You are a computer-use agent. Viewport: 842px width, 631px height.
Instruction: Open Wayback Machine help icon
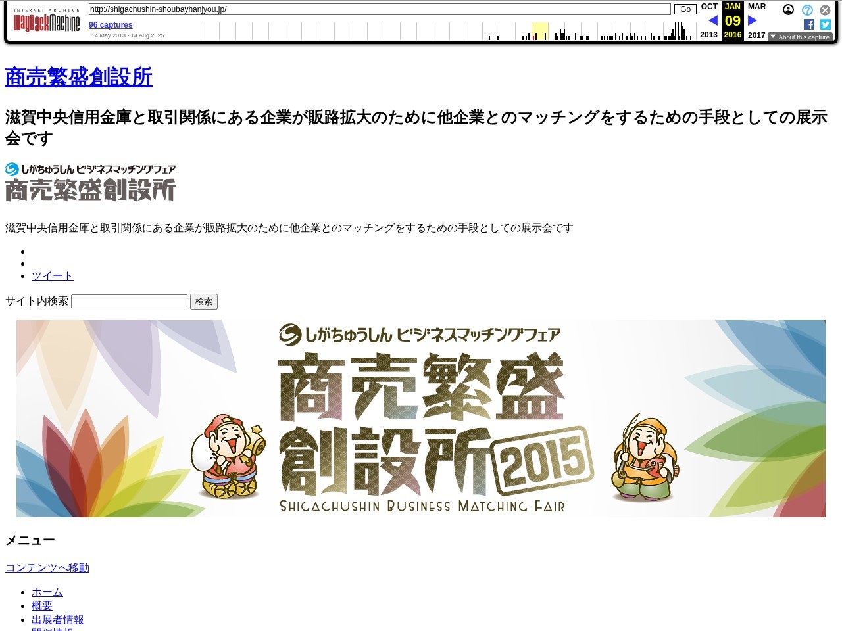pyautogui.click(x=807, y=10)
